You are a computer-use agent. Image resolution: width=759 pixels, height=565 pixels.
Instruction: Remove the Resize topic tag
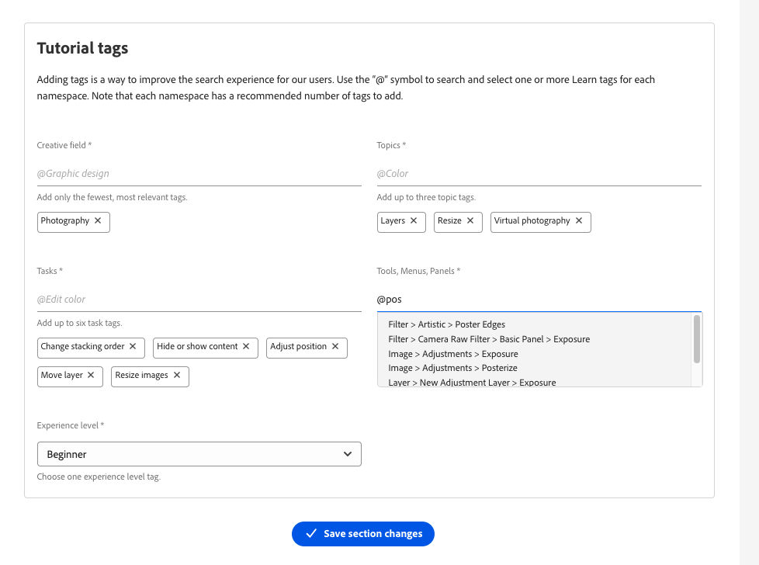coord(470,221)
